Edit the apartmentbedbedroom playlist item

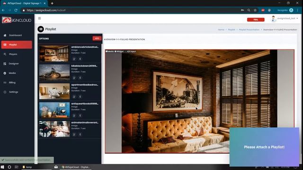pos(74,96)
